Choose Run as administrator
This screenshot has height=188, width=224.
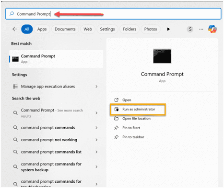138,110
